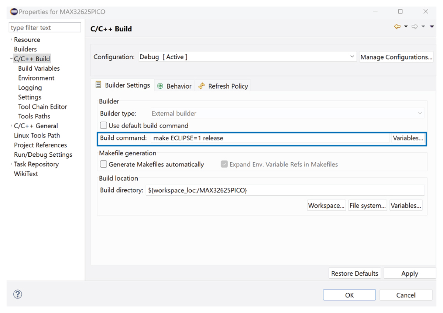Click in the Build command field
The height and width of the screenshot is (313, 443).
269,138
